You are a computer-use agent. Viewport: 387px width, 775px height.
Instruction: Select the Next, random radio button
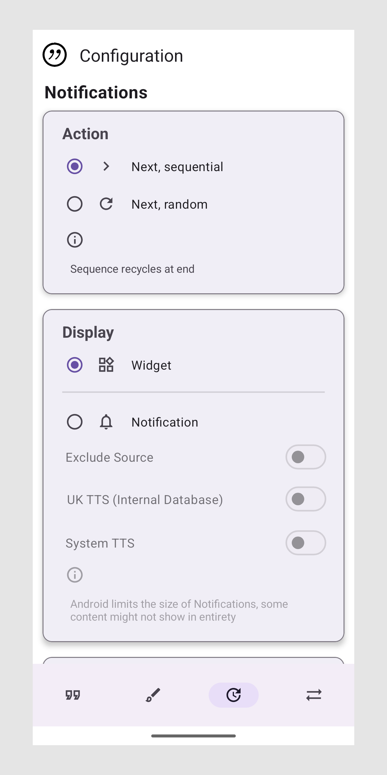75,204
